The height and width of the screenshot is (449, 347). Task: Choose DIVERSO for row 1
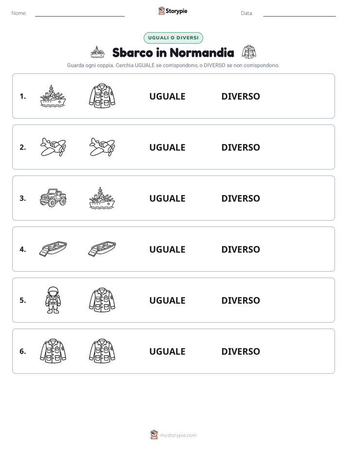(x=241, y=96)
